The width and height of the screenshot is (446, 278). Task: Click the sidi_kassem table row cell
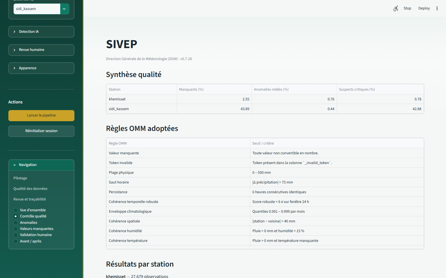(141, 109)
